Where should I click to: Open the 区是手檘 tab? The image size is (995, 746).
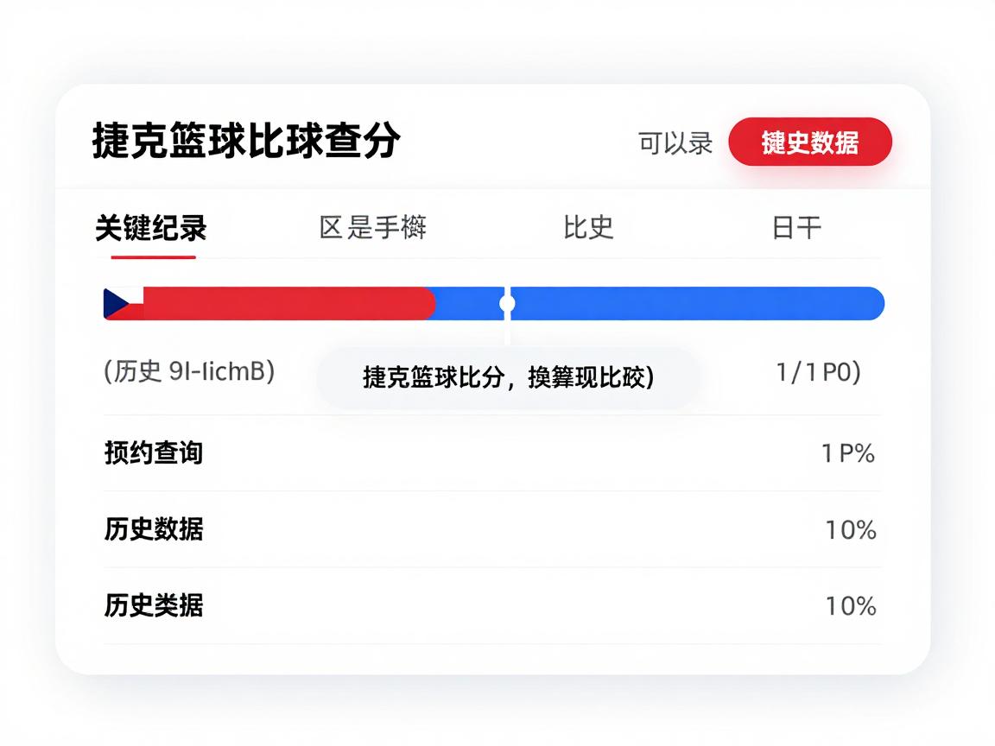point(373,228)
